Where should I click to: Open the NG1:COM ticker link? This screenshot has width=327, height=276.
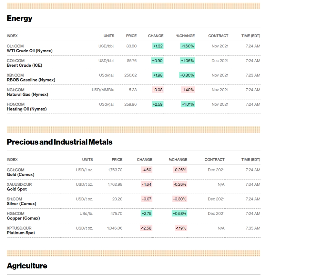16,90
